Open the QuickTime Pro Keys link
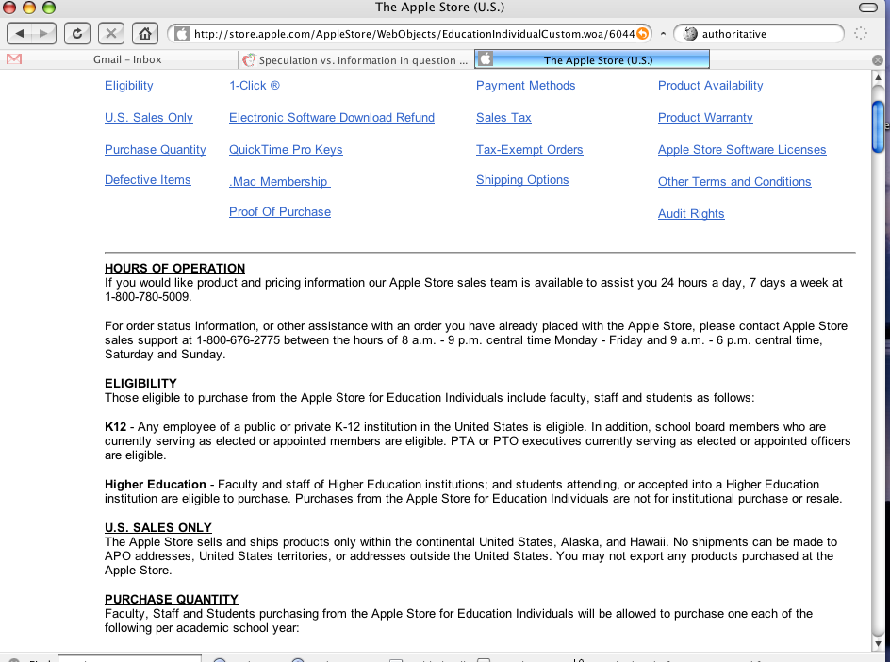The image size is (890, 662). (x=286, y=150)
